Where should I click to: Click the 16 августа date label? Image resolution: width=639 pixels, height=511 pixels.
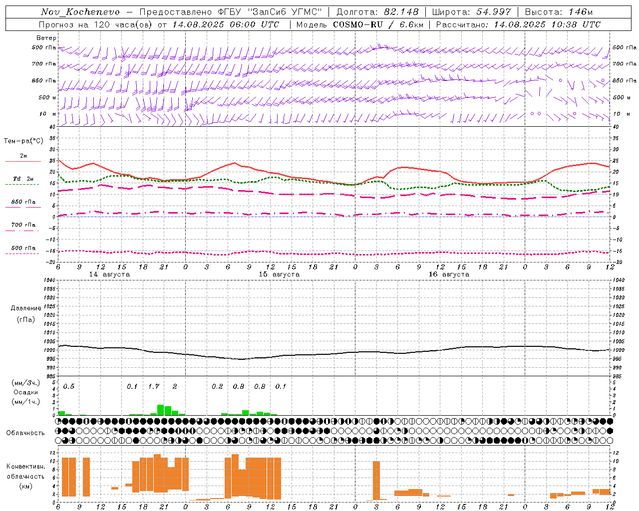pyautogui.click(x=449, y=274)
